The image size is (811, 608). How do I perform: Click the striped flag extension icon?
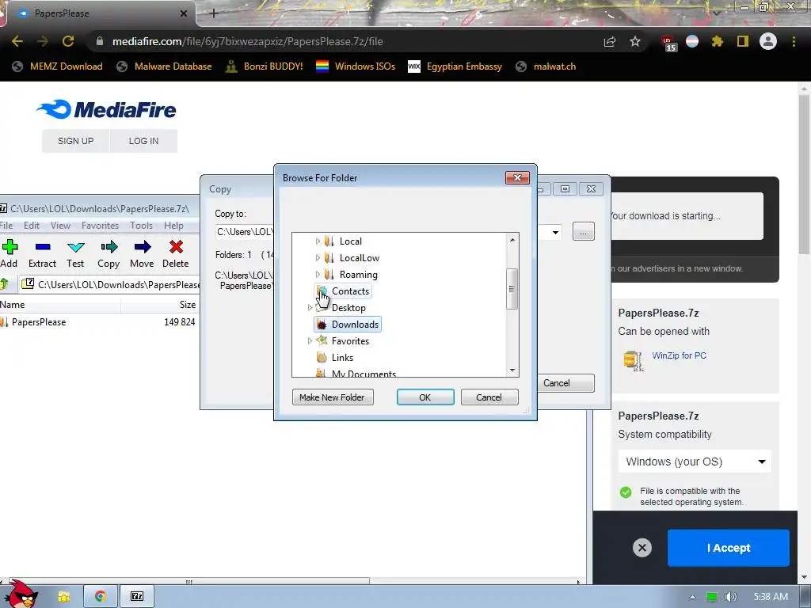click(x=692, y=41)
